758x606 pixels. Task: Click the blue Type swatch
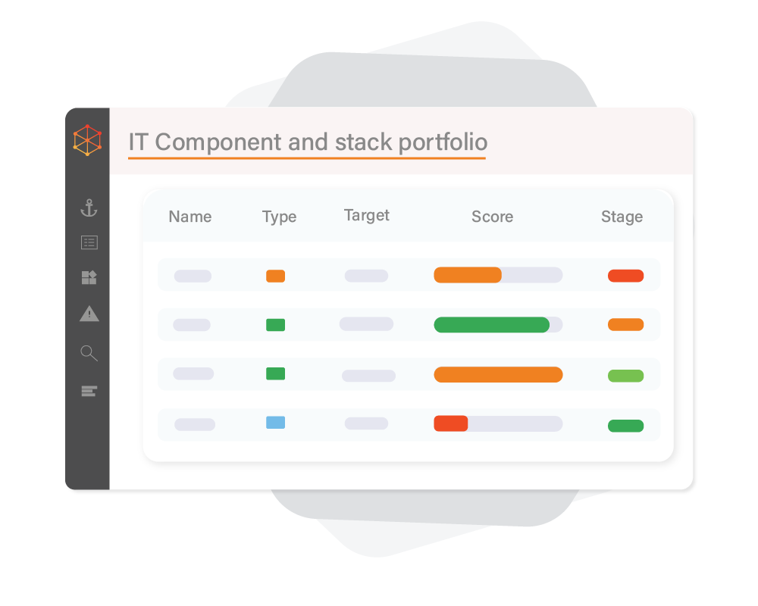pos(275,423)
